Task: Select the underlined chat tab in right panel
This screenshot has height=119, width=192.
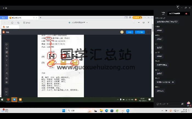Action: (x=163, y=13)
